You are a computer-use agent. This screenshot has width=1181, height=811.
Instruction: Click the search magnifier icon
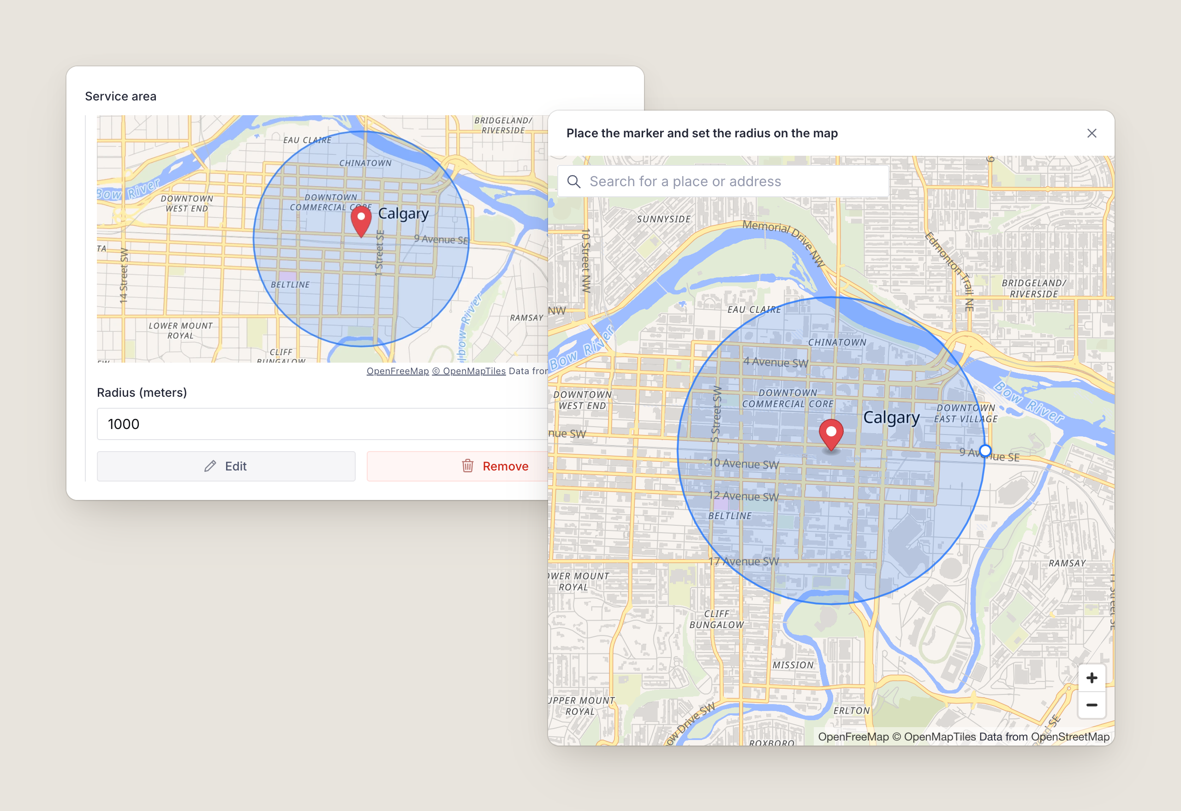(574, 182)
